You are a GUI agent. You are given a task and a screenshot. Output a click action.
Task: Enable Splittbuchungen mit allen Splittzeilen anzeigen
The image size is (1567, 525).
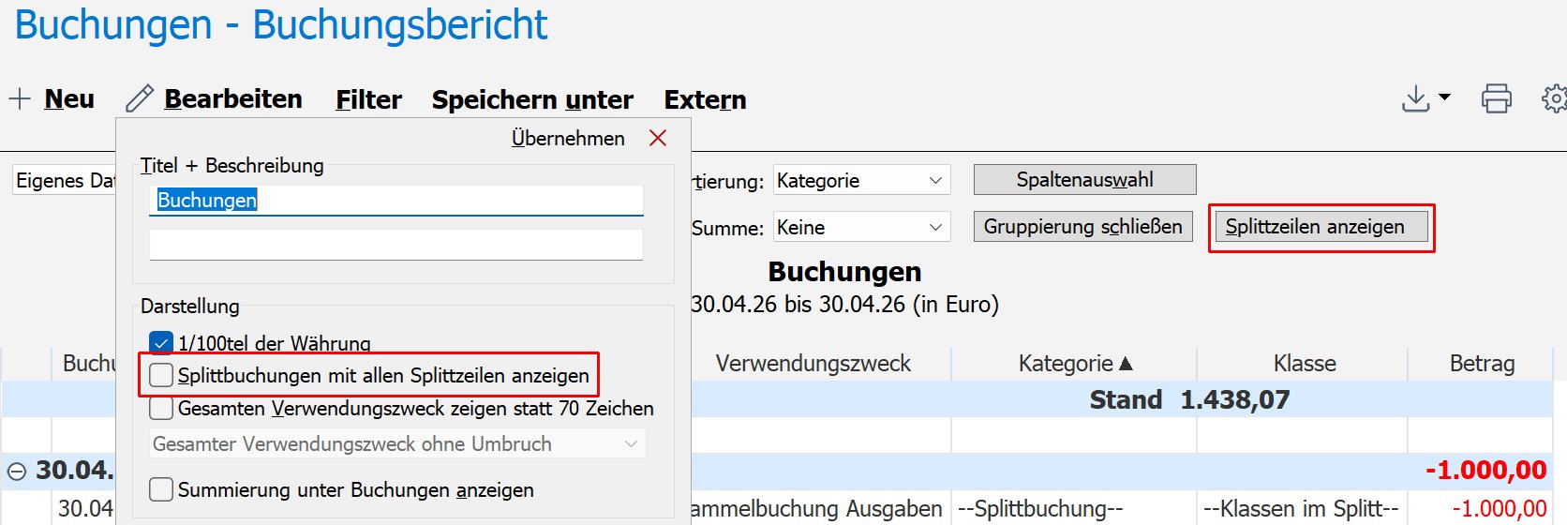point(161,375)
